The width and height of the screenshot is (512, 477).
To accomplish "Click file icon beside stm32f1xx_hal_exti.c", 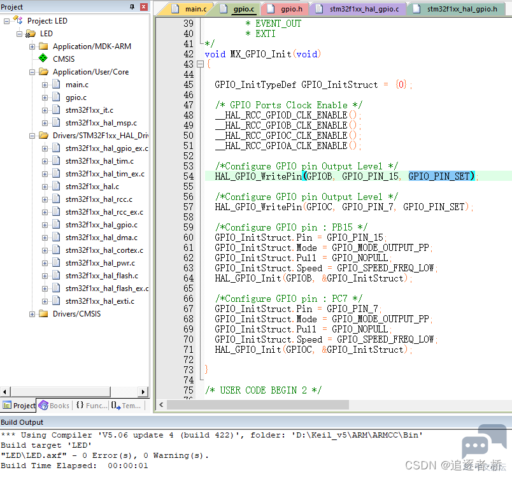I will click(x=56, y=301).
